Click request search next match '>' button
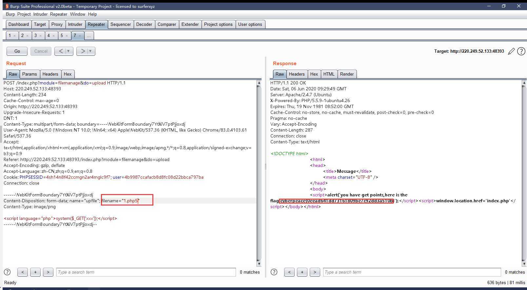527x290 pixels. point(48,272)
